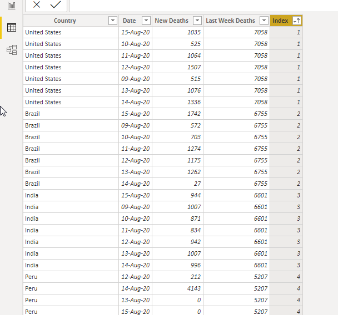Select the New Deaths column header
Viewport: 338px width, 315px height.
tap(171, 21)
